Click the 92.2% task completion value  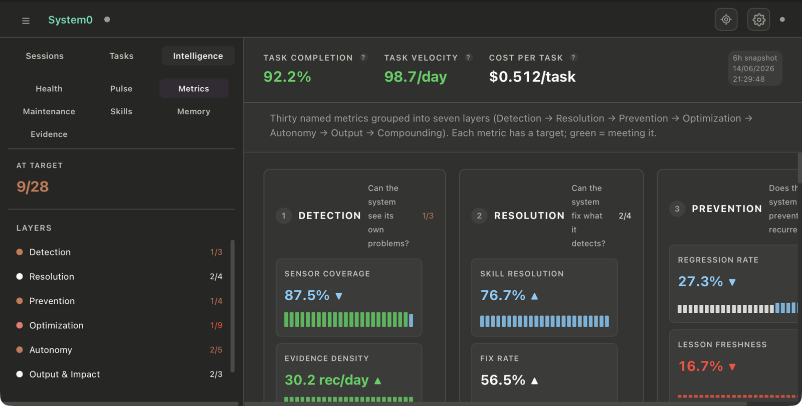coord(287,77)
